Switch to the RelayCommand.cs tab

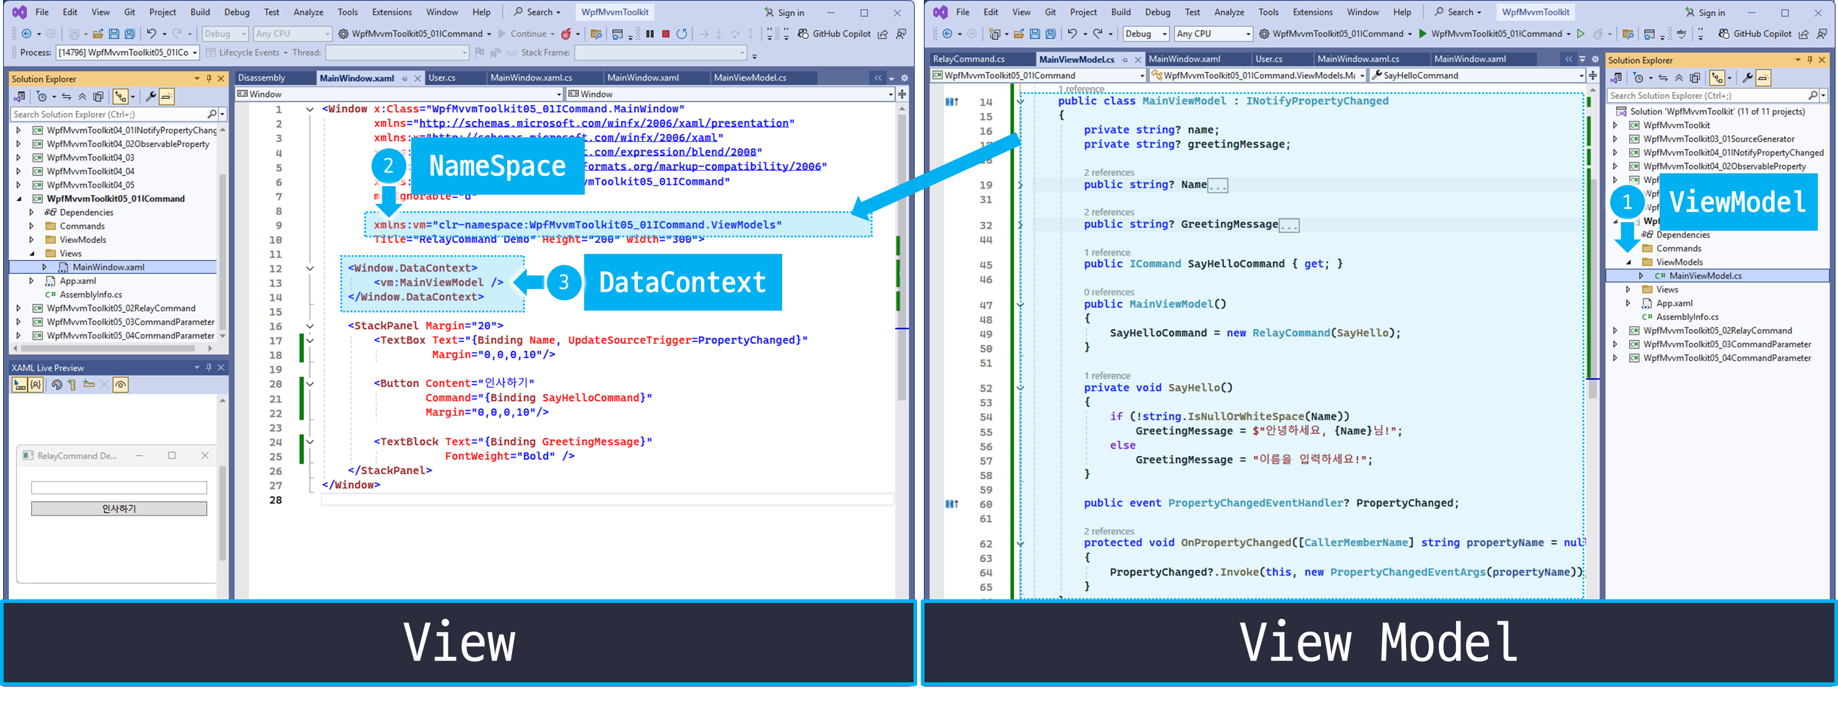pos(969,59)
